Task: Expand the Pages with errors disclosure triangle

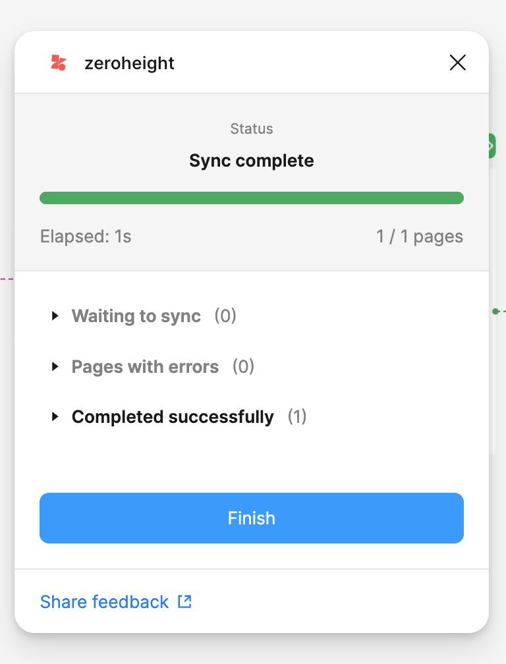Action: [55, 367]
